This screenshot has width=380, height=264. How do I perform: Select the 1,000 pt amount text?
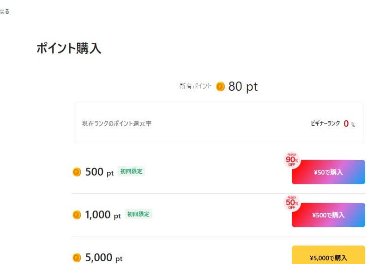103,215
